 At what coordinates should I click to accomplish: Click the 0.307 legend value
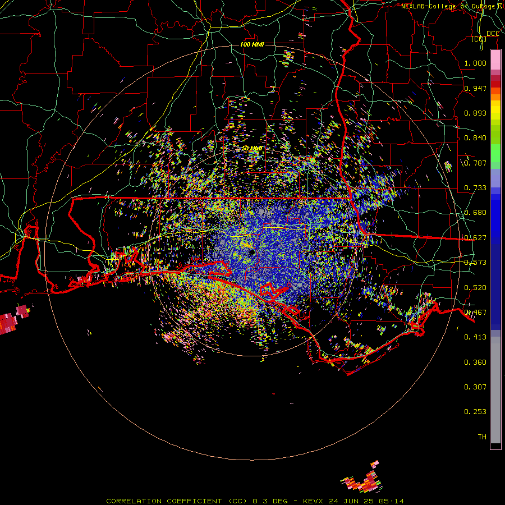[475, 387]
